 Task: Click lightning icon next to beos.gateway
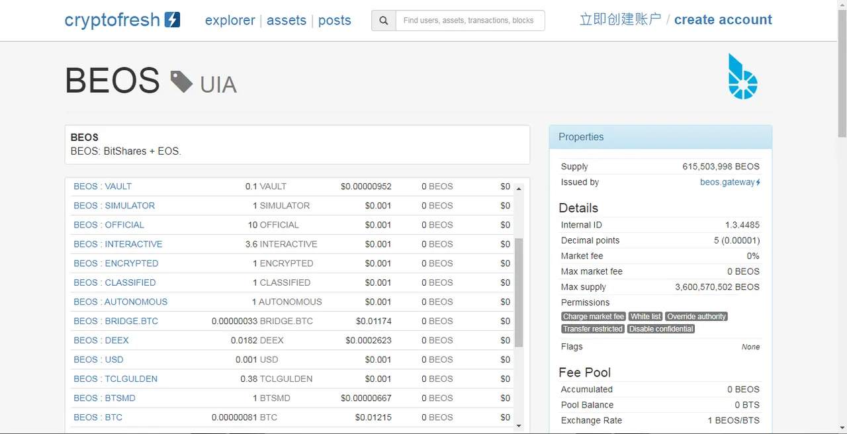(x=758, y=183)
